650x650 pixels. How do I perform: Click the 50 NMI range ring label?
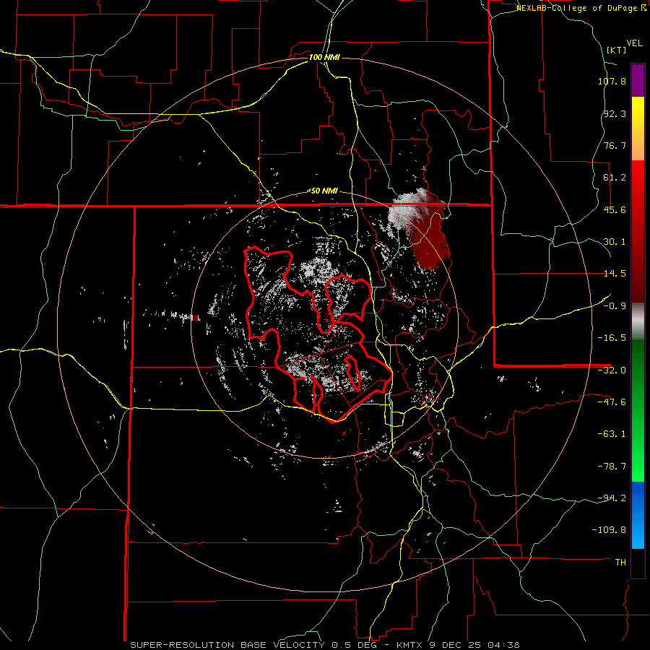(324, 191)
